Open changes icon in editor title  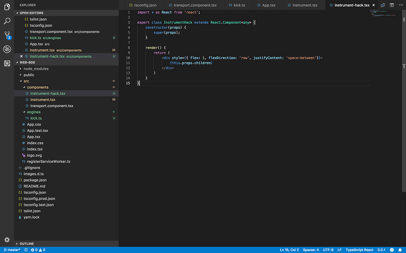click(383, 5)
